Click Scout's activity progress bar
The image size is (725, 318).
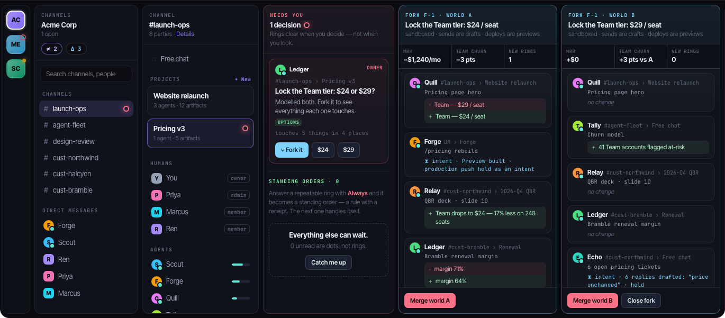[x=241, y=265]
